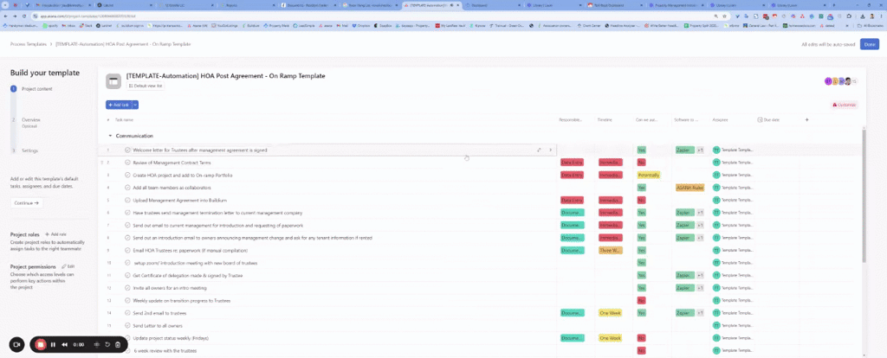Click Continue in the sidebar
887x358 pixels.
point(27,202)
